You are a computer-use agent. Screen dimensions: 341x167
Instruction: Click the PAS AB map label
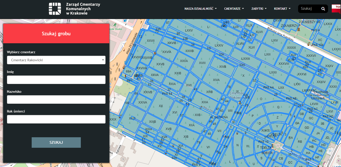point(291,98)
